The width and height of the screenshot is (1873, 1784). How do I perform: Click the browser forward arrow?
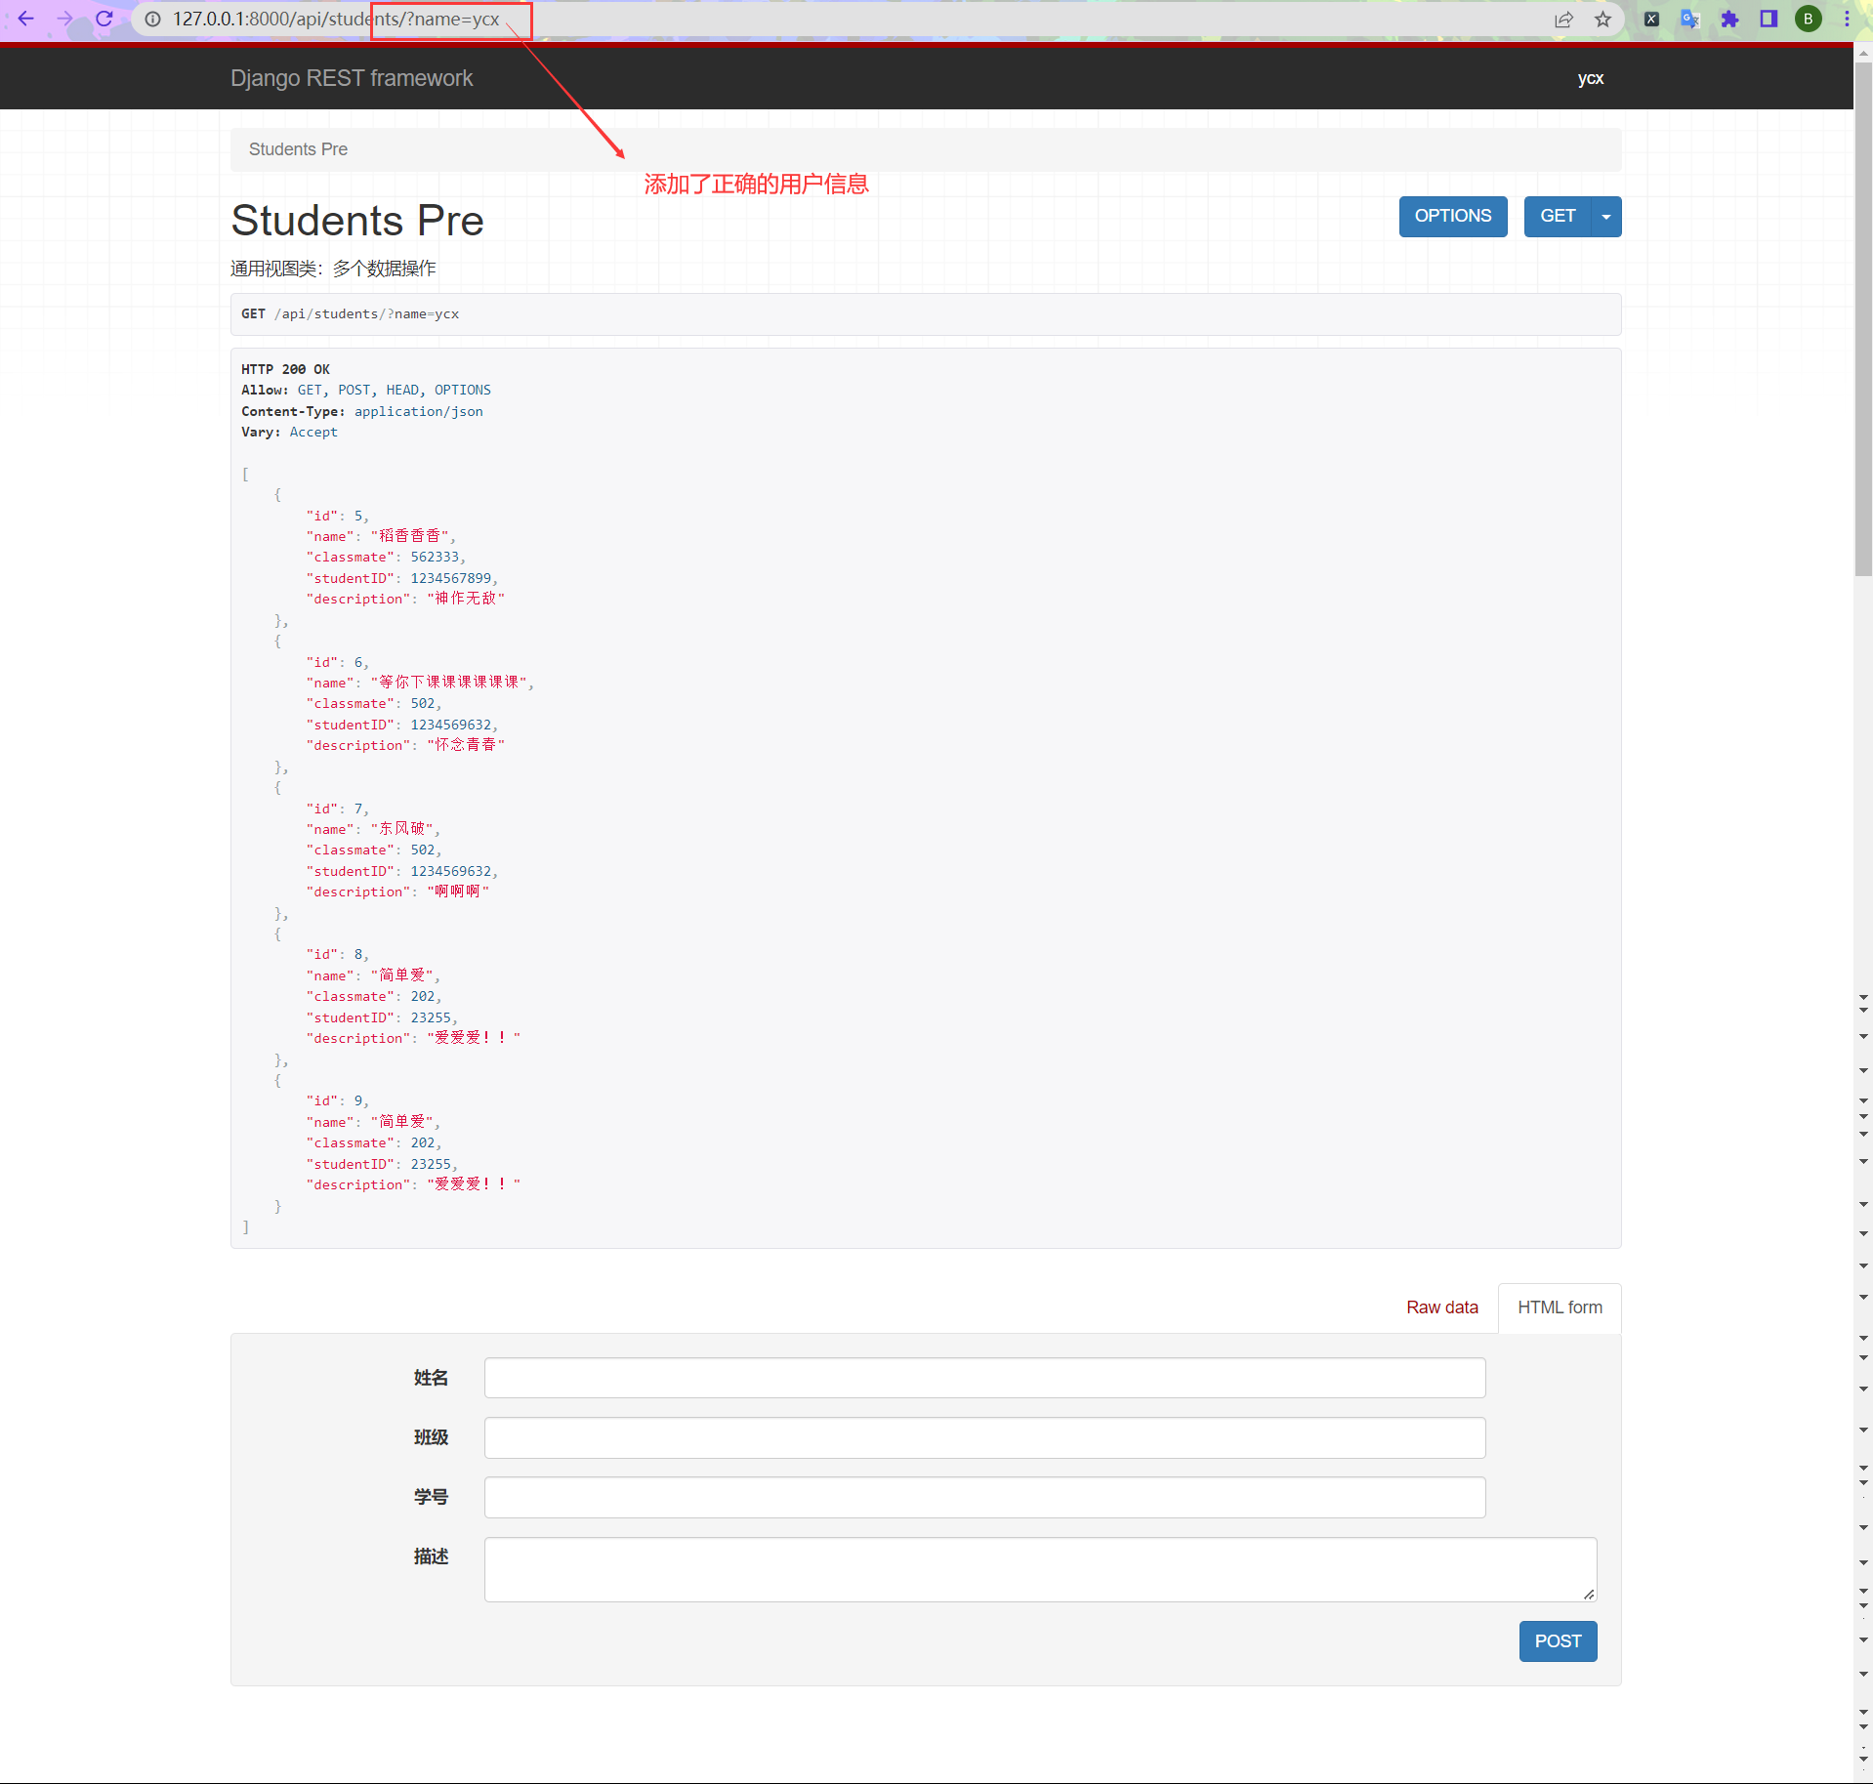point(64,19)
